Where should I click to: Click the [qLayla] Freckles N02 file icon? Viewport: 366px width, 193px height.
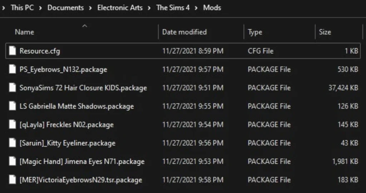pos(13,125)
